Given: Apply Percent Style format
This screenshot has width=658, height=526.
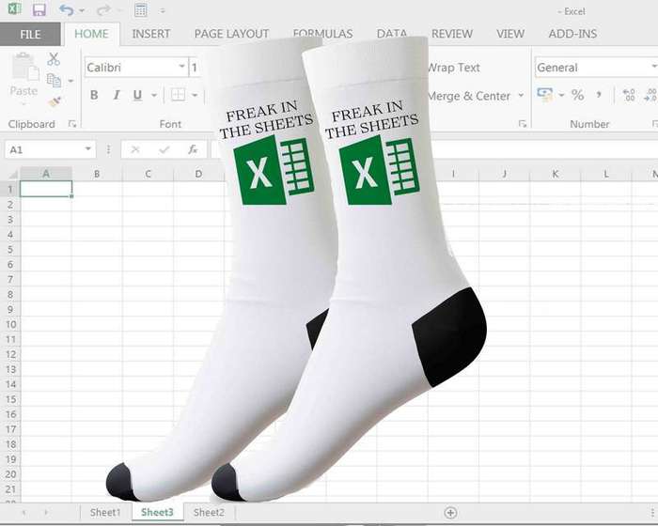Looking at the screenshot, I should [577, 95].
